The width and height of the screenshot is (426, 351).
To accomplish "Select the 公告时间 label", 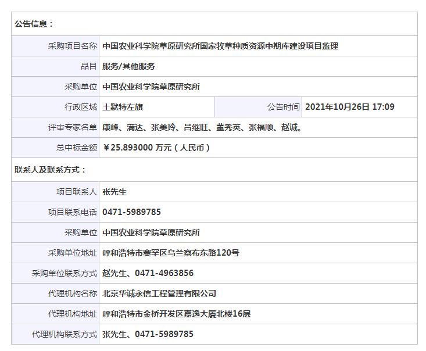I will (x=284, y=107).
